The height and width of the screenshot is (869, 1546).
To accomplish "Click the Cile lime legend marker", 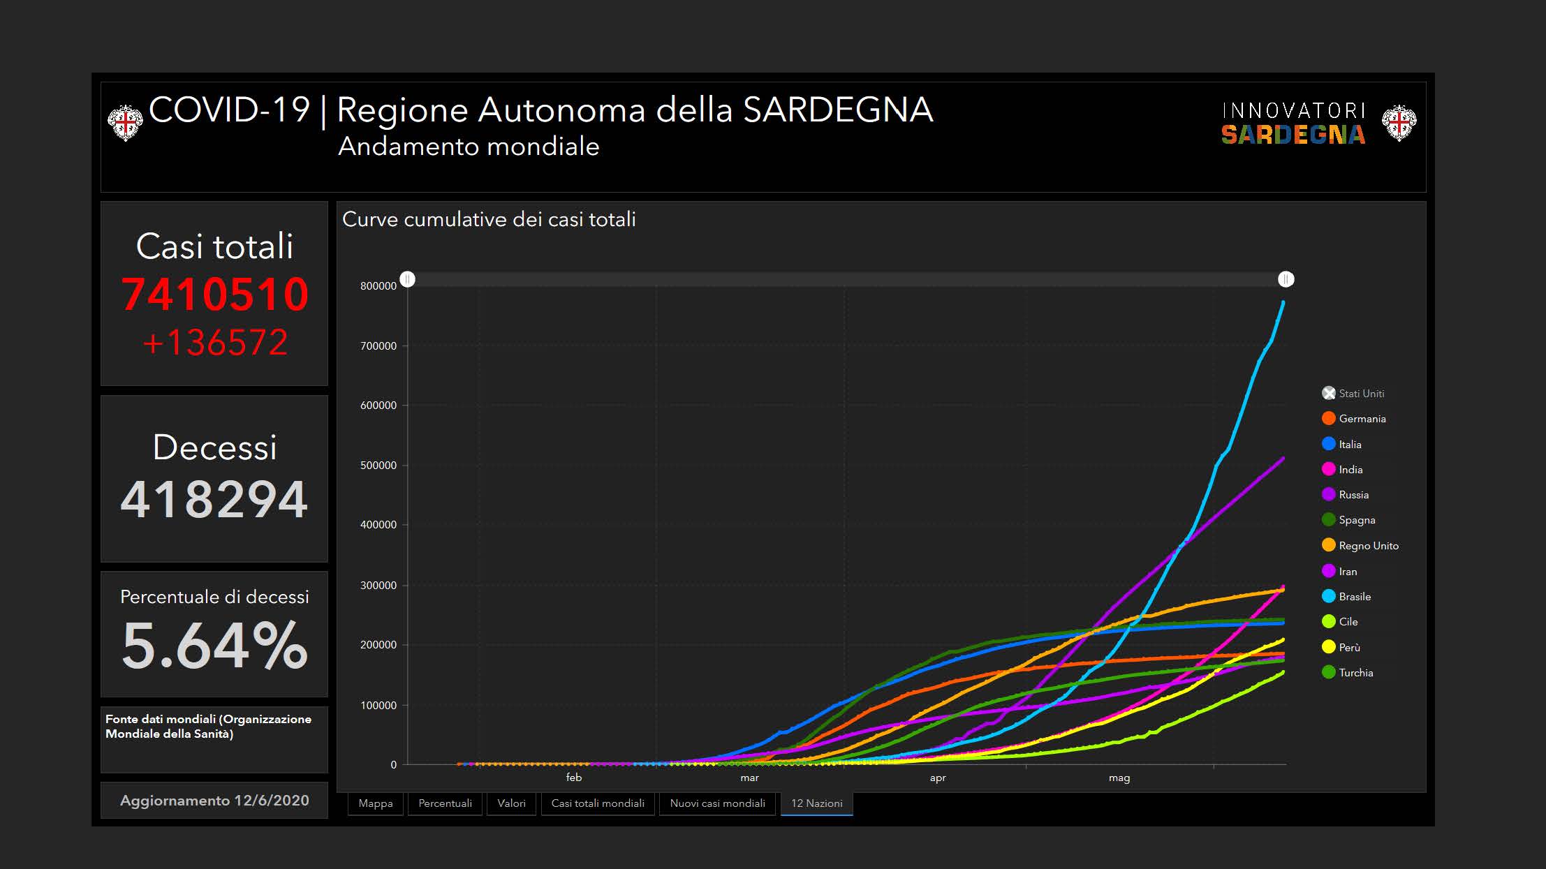I will click(x=1328, y=621).
